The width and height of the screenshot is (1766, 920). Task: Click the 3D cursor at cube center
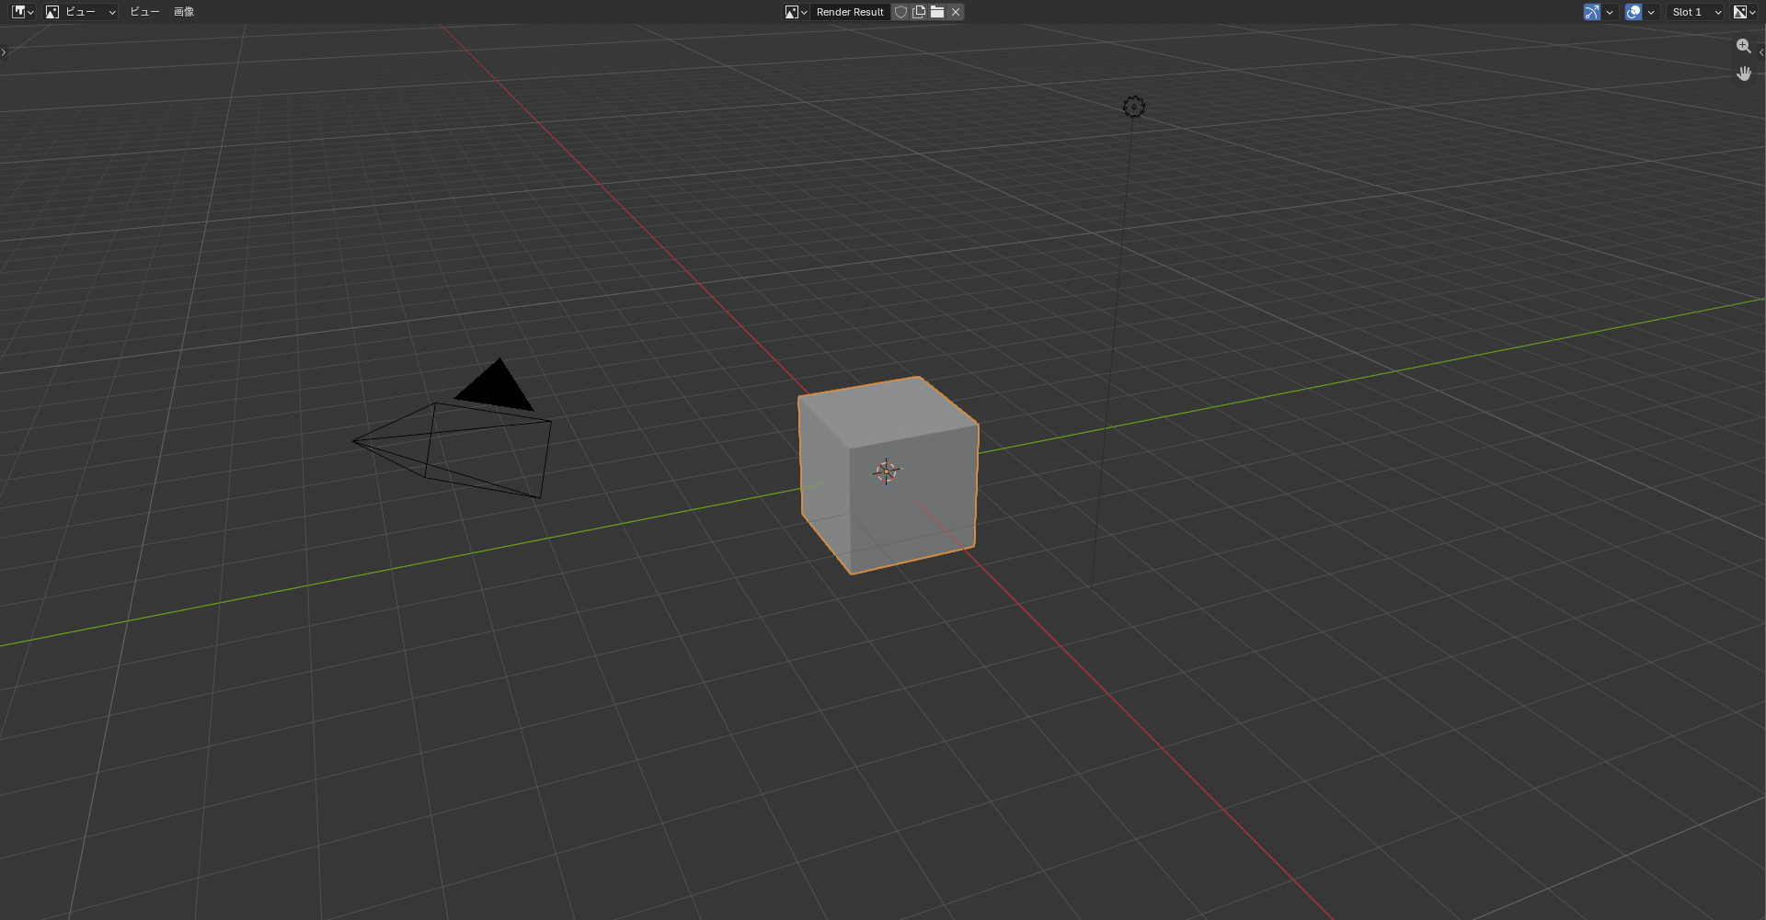click(x=886, y=471)
